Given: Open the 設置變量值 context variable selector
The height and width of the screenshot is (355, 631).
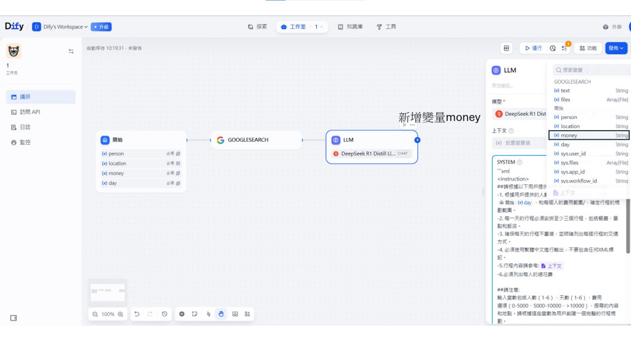Looking at the screenshot, I should tap(519, 143).
